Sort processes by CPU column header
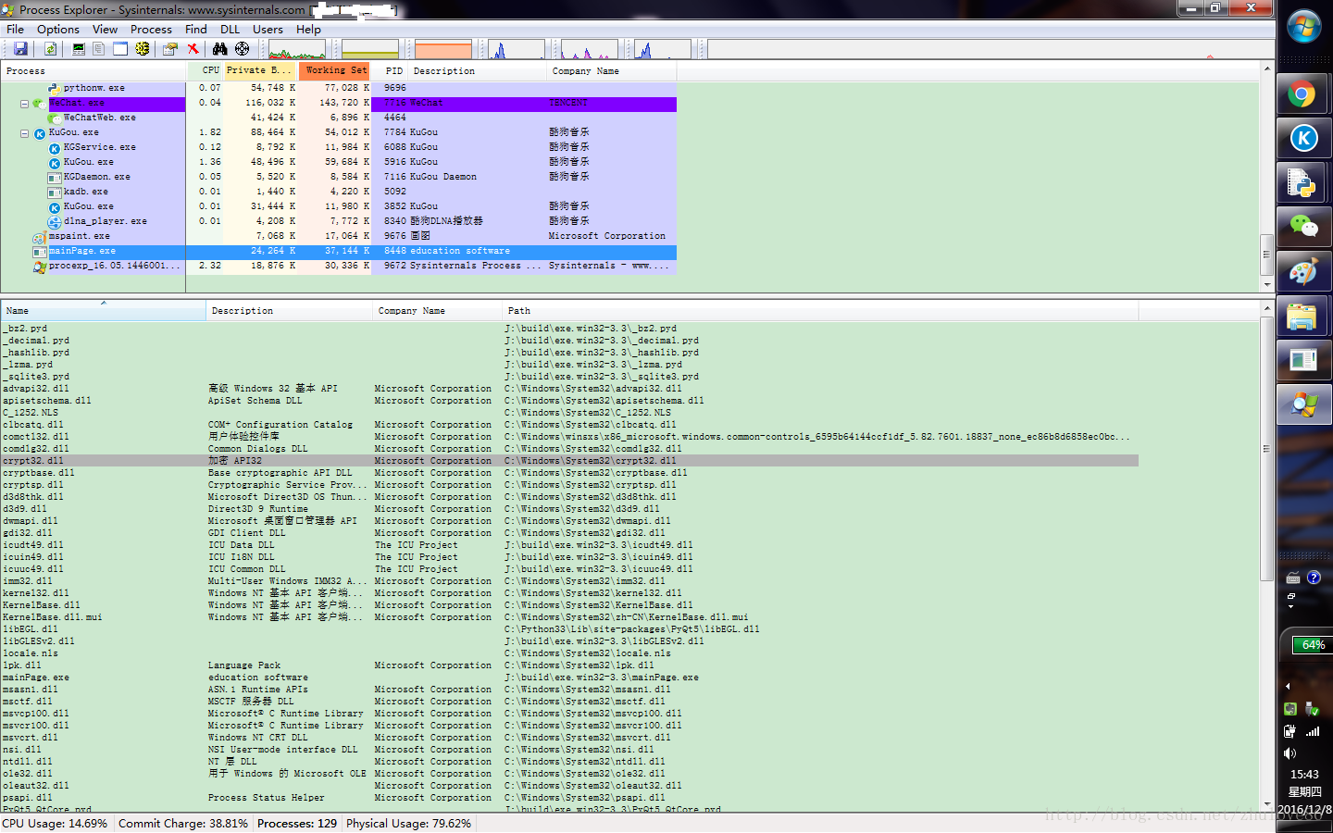This screenshot has height=833, width=1333. (205, 70)
